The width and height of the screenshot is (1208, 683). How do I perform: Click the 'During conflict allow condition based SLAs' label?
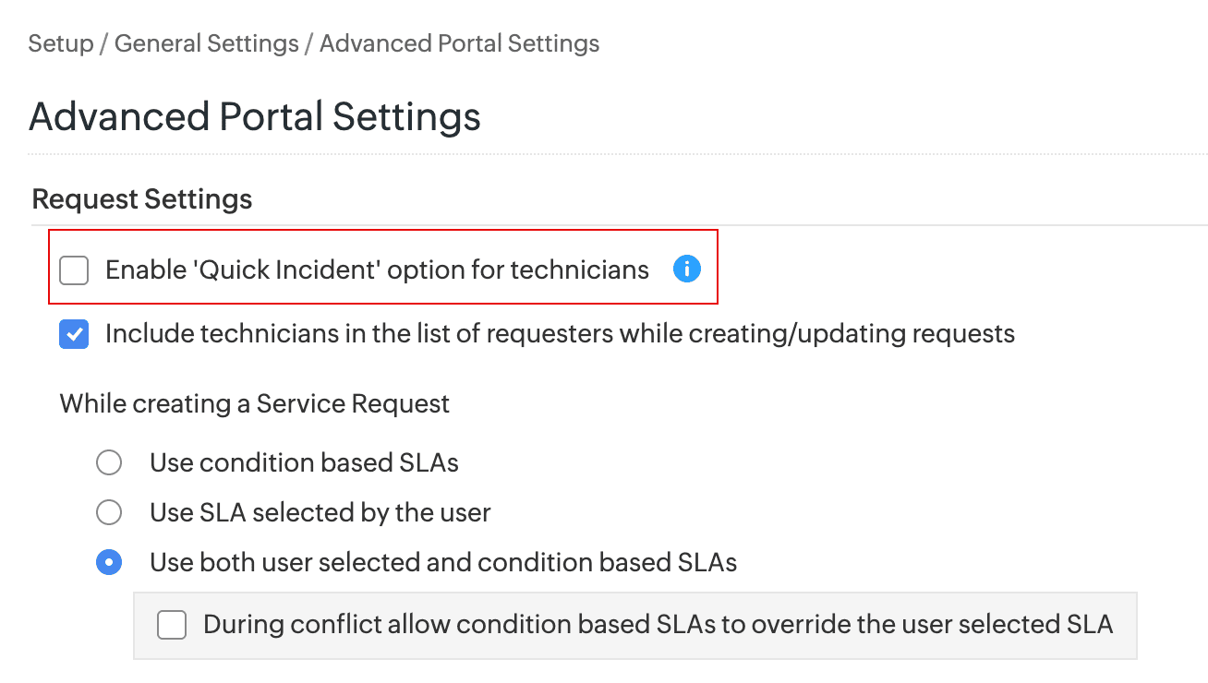click(658, 625)
